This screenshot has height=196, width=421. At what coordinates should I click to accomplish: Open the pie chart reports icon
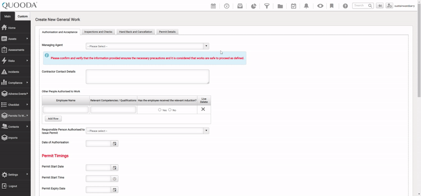tap(254, 6)
